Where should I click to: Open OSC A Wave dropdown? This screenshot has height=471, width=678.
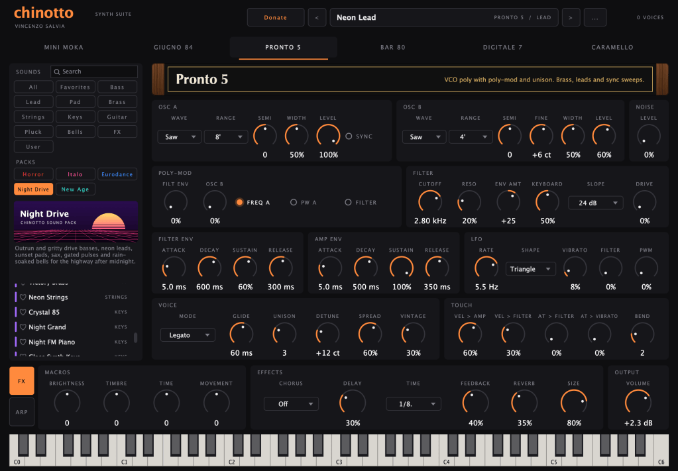180,137
